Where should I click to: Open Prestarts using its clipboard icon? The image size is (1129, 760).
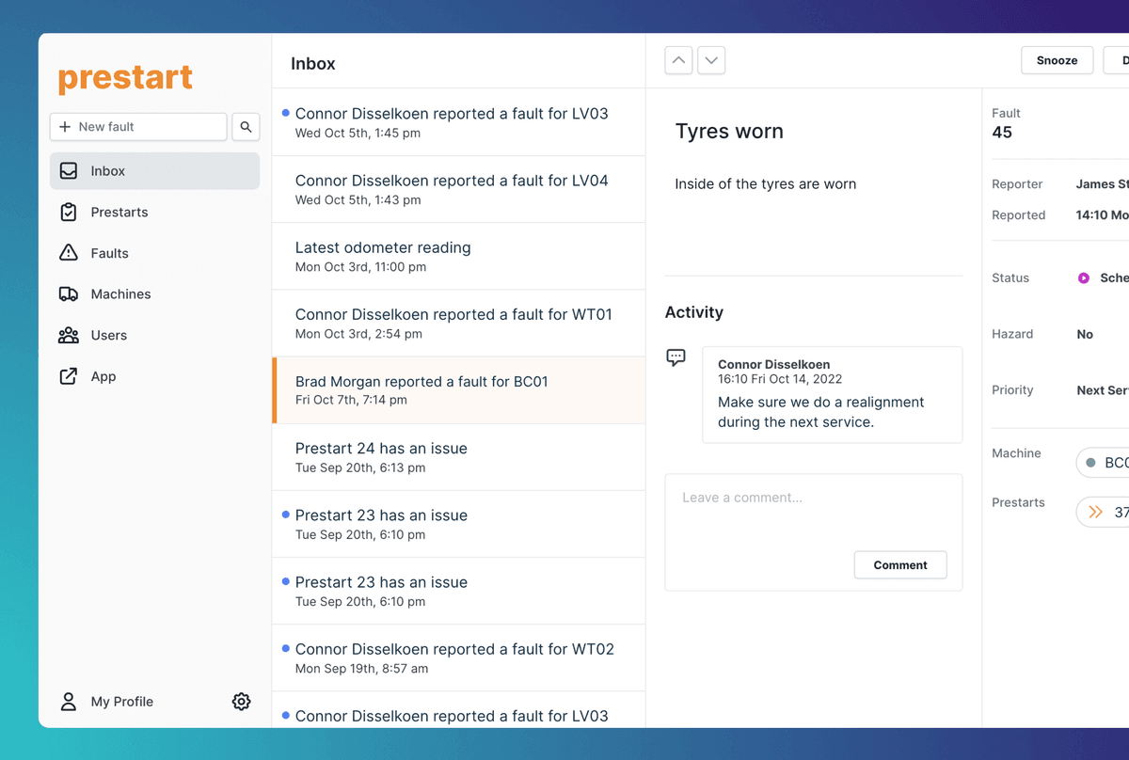point(68,212)
